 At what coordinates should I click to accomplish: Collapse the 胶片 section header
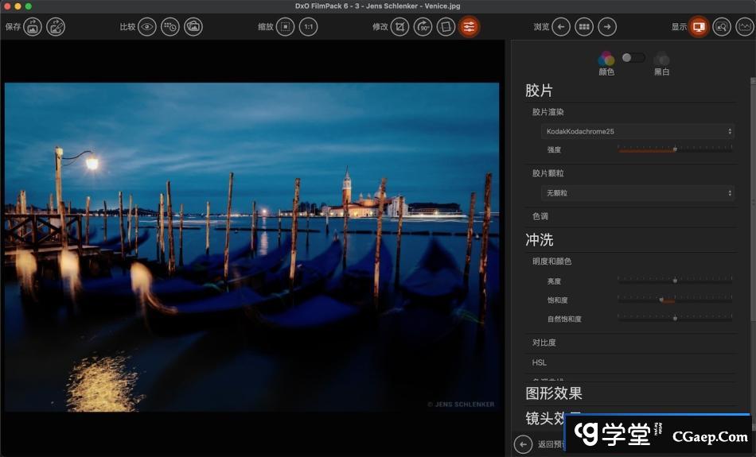[539, 90]
